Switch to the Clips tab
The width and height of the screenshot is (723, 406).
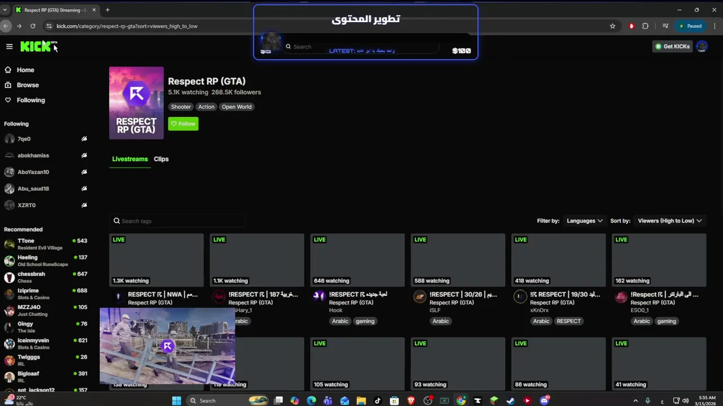[x=161, y=159]
